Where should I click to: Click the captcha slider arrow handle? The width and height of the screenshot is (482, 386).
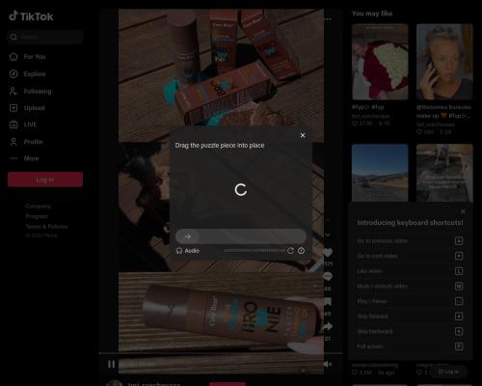tap(188, 236)
